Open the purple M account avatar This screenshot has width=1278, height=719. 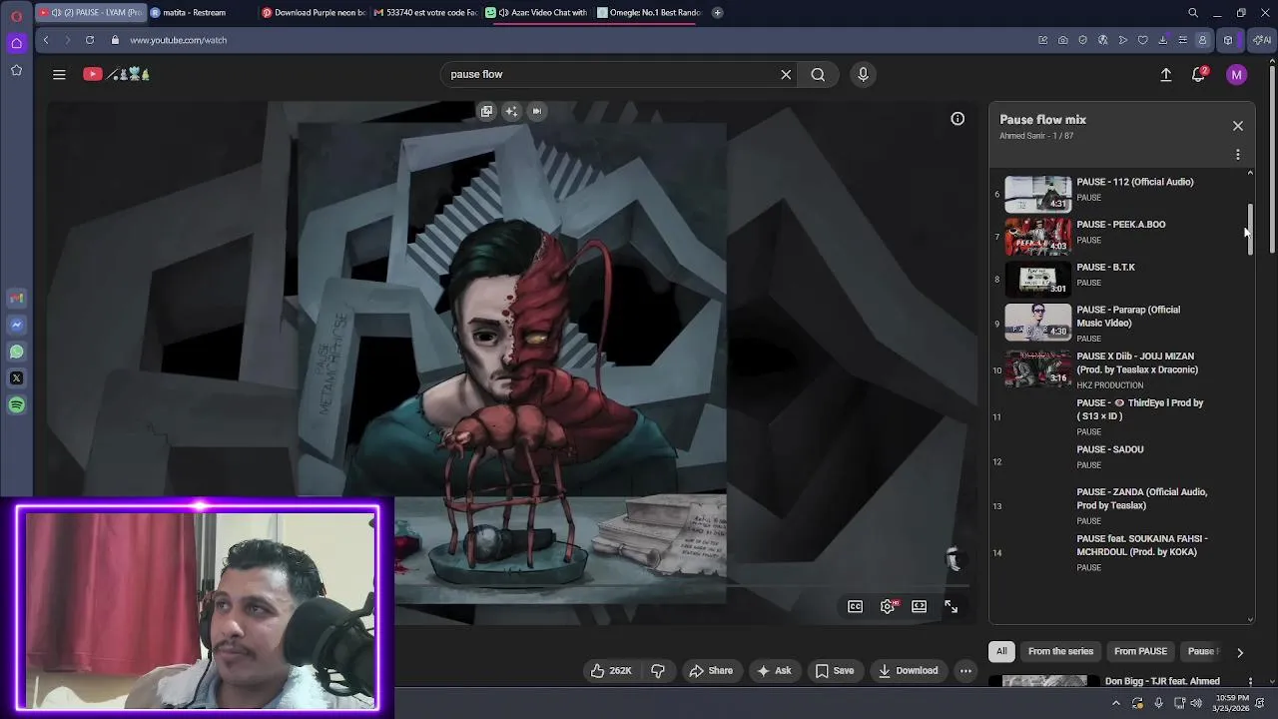point(1237,74)
